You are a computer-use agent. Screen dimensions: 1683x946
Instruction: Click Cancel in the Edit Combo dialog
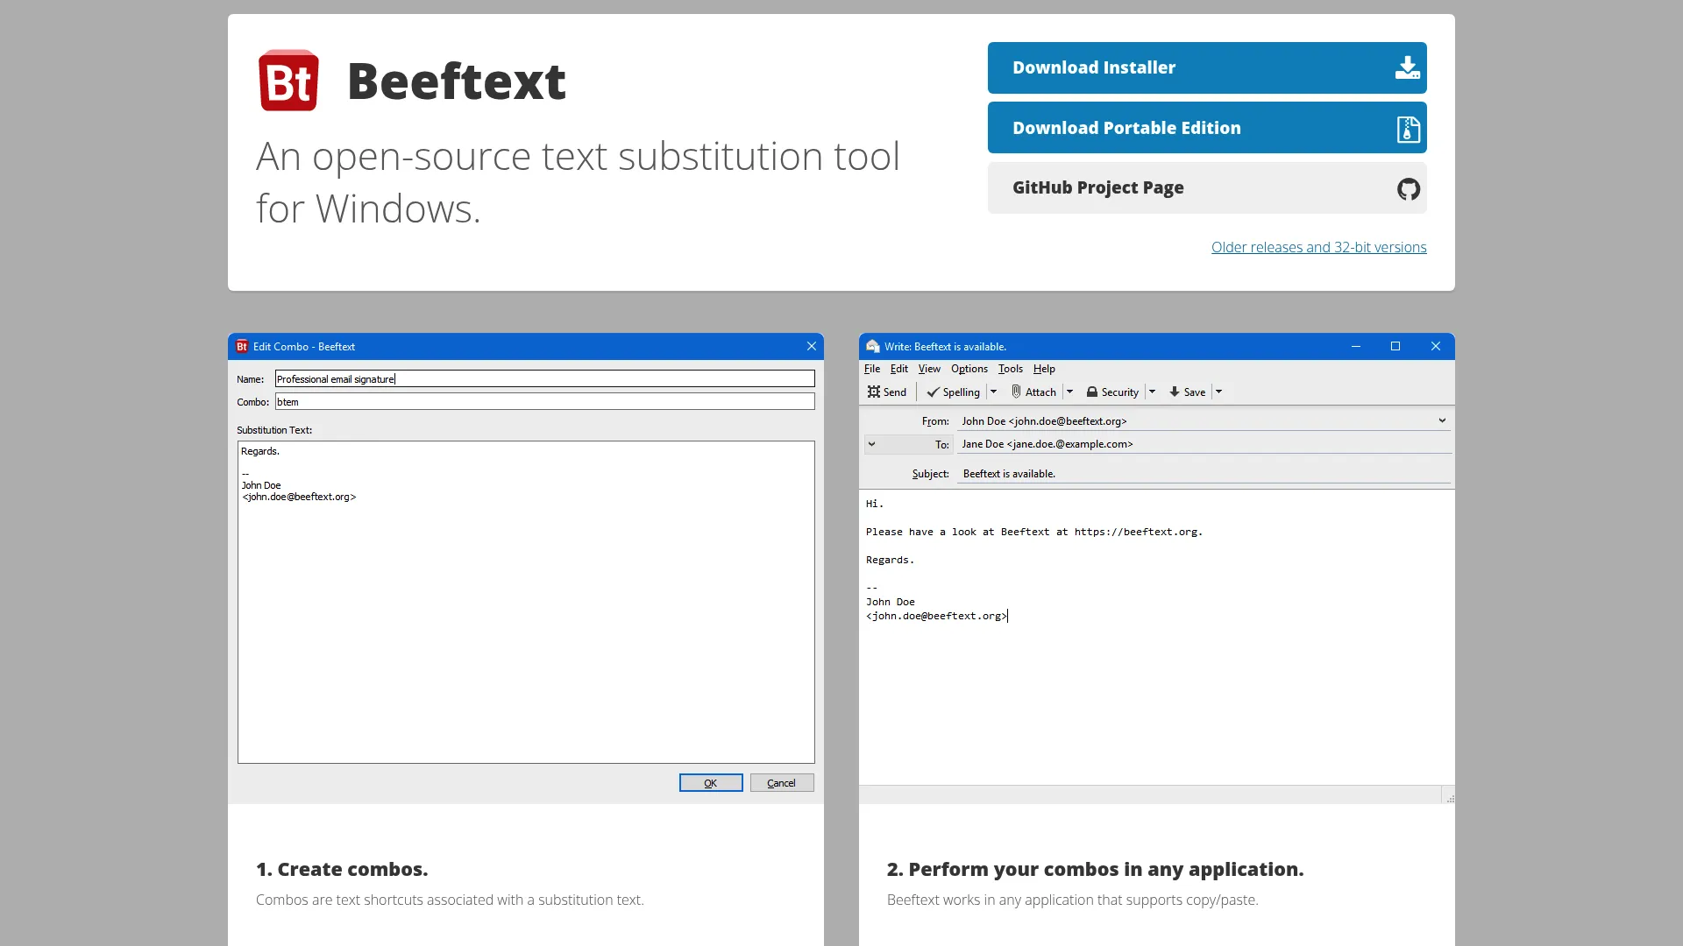click(x=782, y=783)
